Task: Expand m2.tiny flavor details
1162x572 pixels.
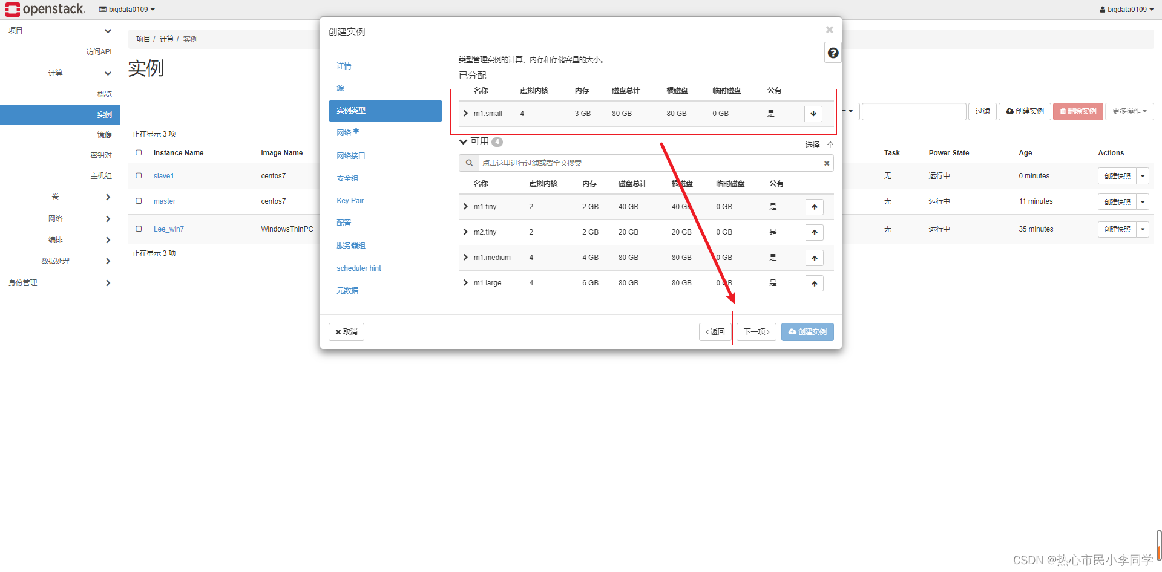Action: [x=465, y=232]
